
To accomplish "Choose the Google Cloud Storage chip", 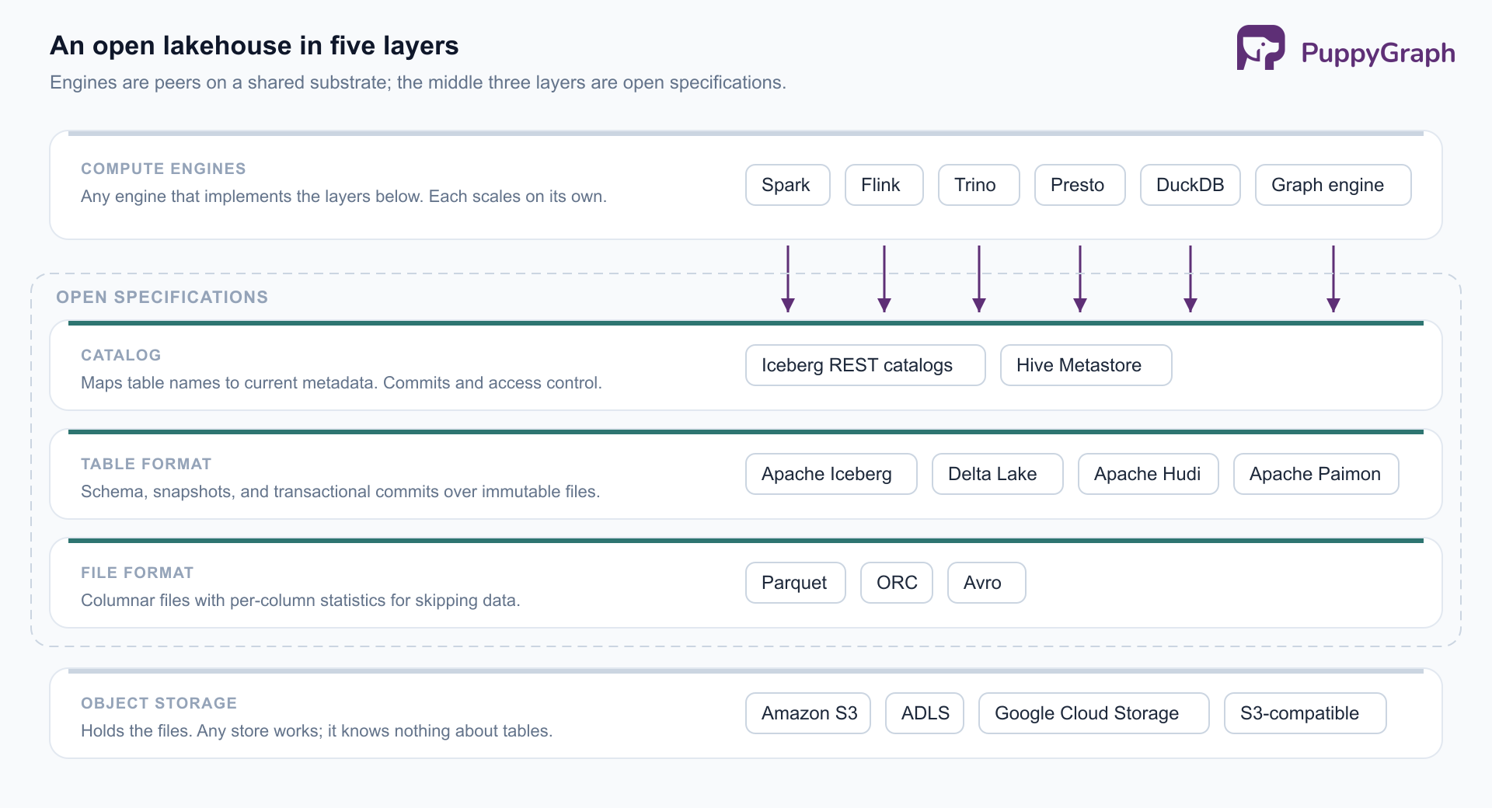I will (x=1094, y=713).
